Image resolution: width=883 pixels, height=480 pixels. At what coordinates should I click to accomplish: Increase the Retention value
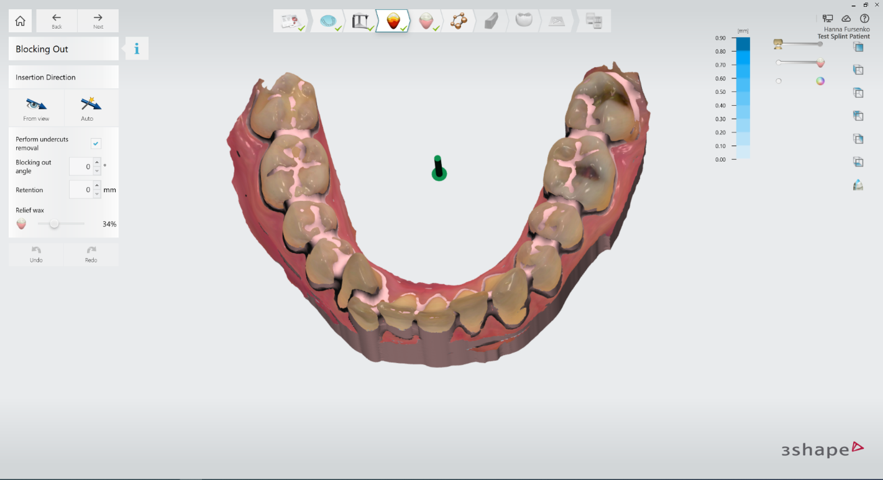tap(97, 186)
